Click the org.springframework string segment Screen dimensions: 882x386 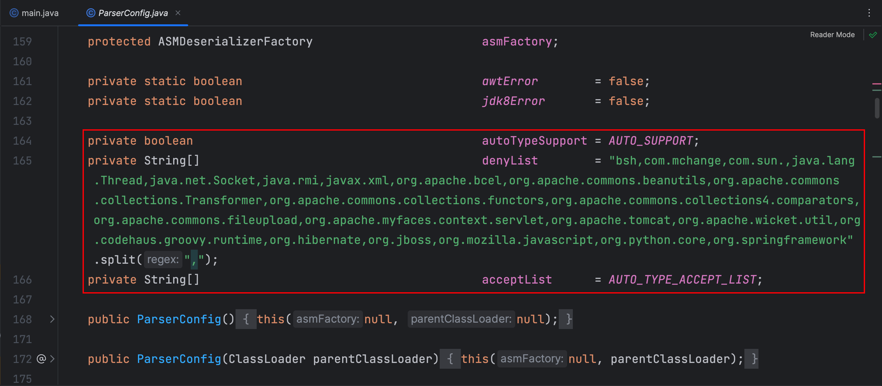tap(780, 240)
